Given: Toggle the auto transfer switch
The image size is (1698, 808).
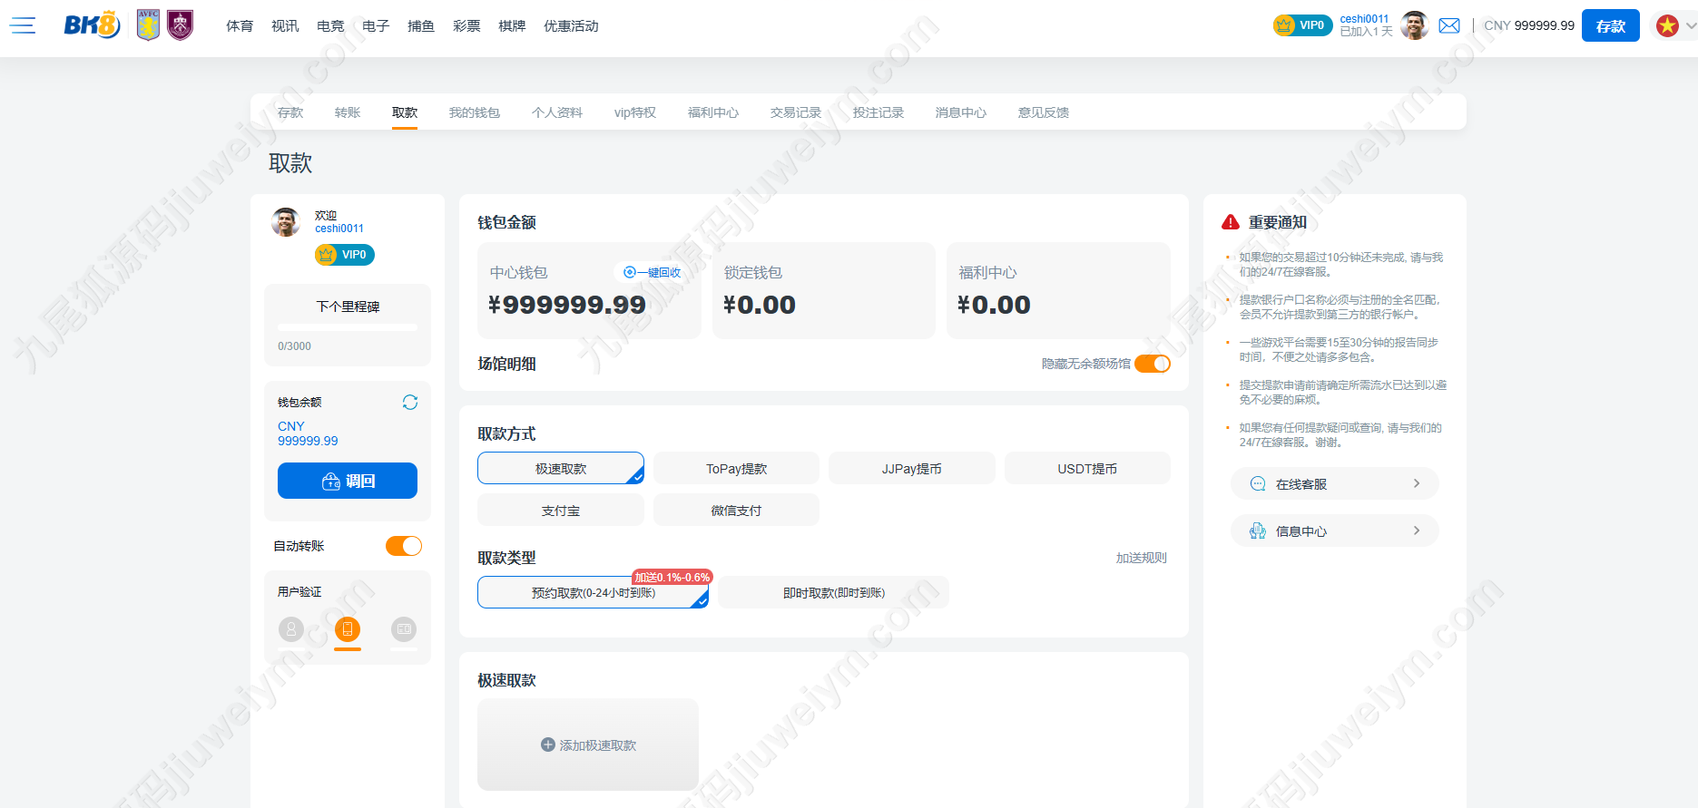Looking at the screenshot, I should click(x=404, y=546).
